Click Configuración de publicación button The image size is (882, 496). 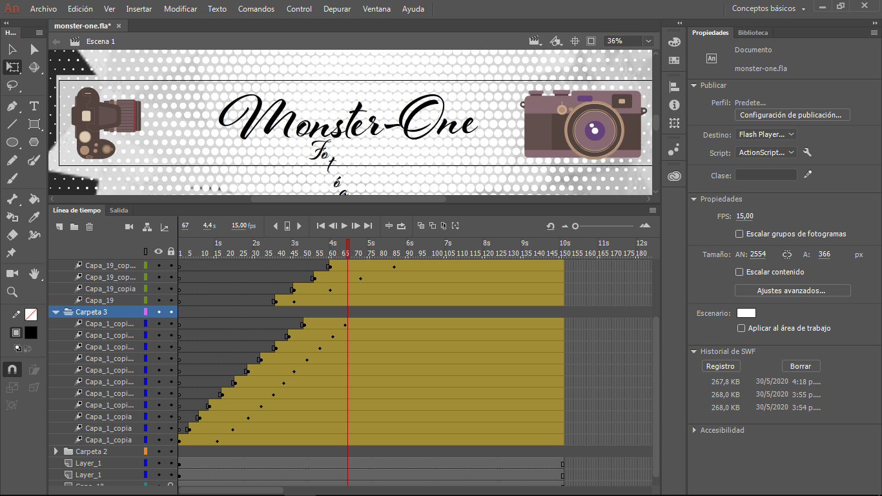(792, 115)
